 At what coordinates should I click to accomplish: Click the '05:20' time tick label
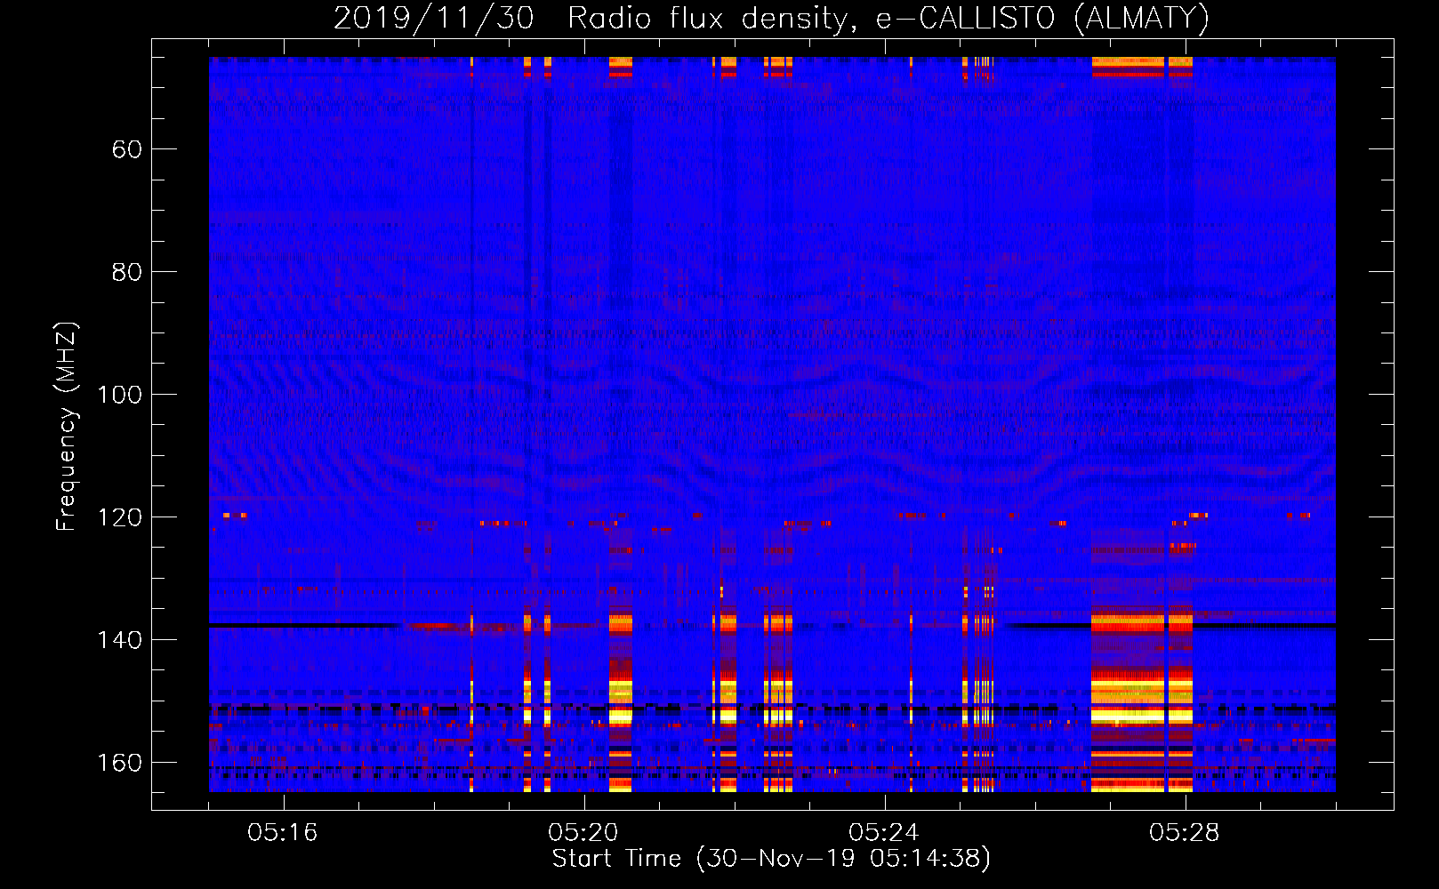[x=583, y=833]
